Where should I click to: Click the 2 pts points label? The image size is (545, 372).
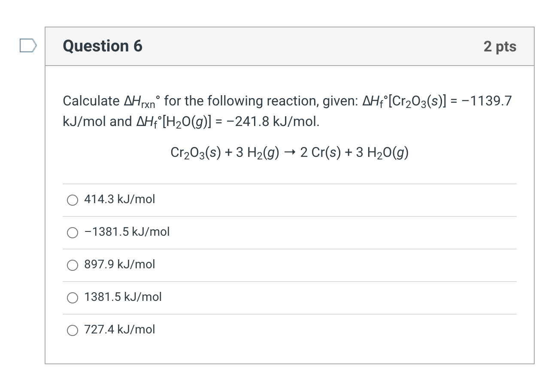click(500, 46)
